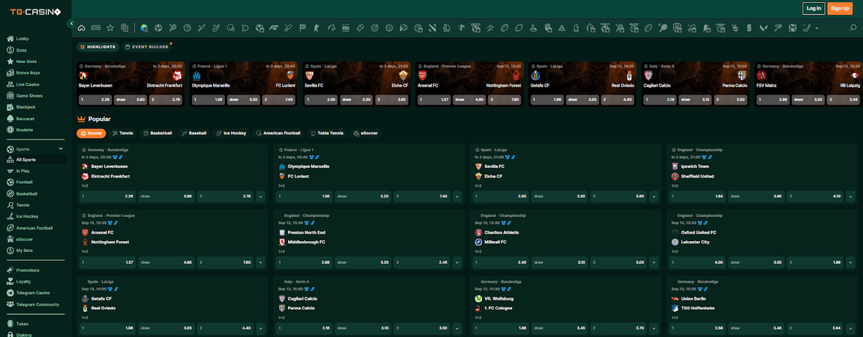The width and height of the screenshot is (863, 337).
Task: Open the more sports dropdown arrow in toolbar
Action: [818, 28]
